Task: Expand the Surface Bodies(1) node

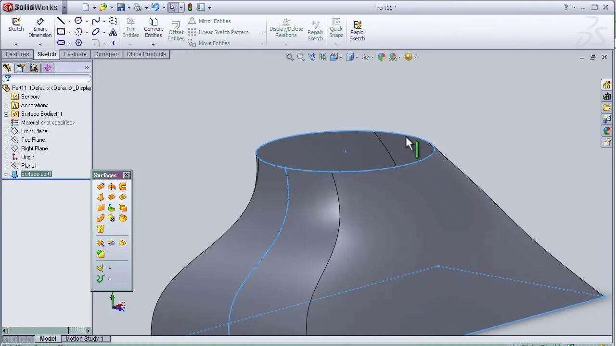Action: (x=6, y=114)
